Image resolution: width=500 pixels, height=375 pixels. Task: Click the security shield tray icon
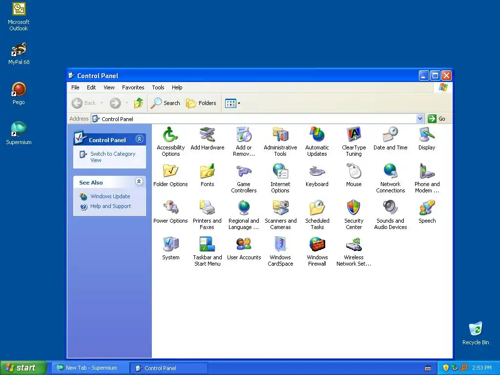pyautogui.click(x=446, y=368)
